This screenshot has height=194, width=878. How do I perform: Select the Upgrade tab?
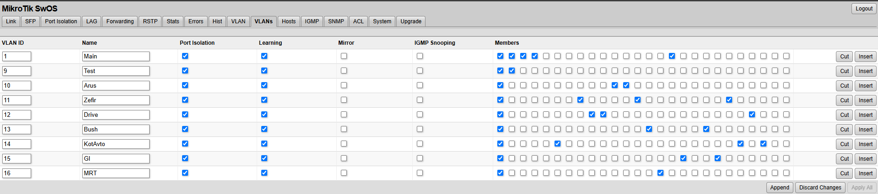[x=411, y=21]
